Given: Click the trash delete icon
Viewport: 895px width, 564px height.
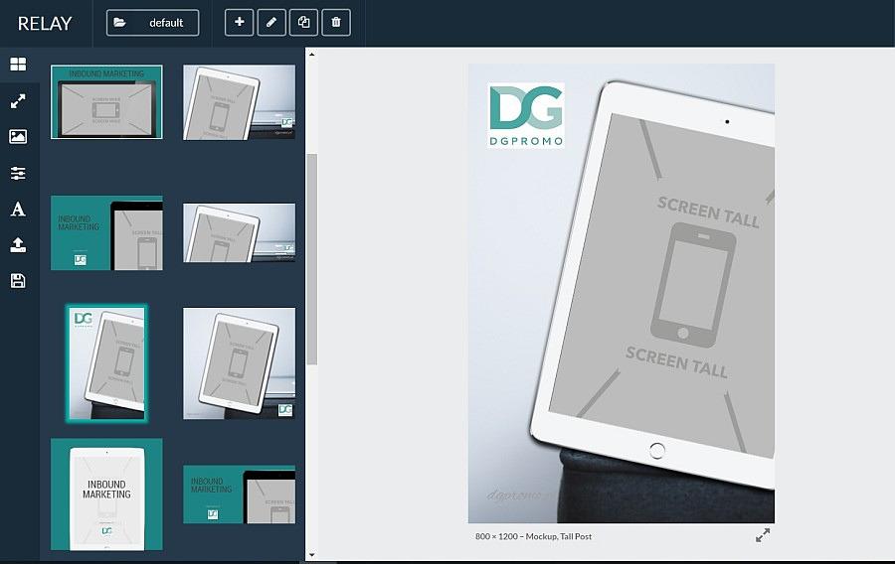Looking at the screenshot, I should [x=336, y=23].
